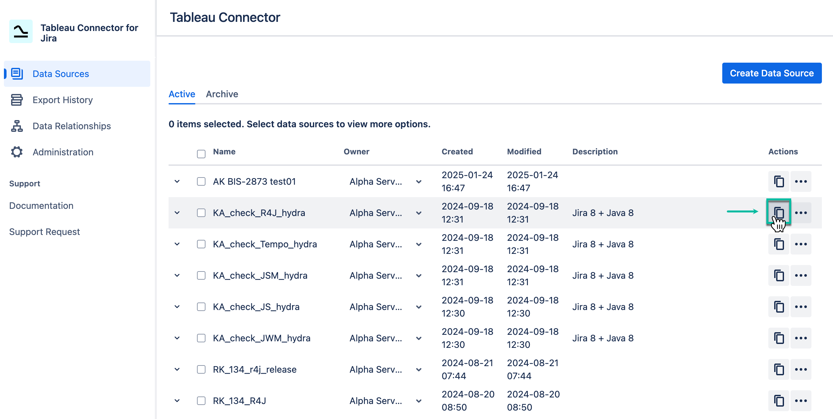This screenshot has height=419, width=833.
Task: Open the owner dropdown for KA_check_JS_hydra
Action: (x=418, y=307)
